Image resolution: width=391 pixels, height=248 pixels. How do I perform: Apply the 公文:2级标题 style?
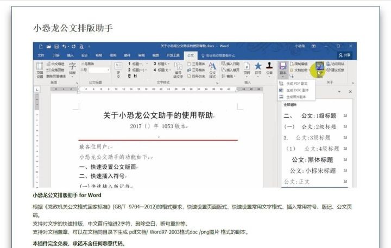point(316,126)
